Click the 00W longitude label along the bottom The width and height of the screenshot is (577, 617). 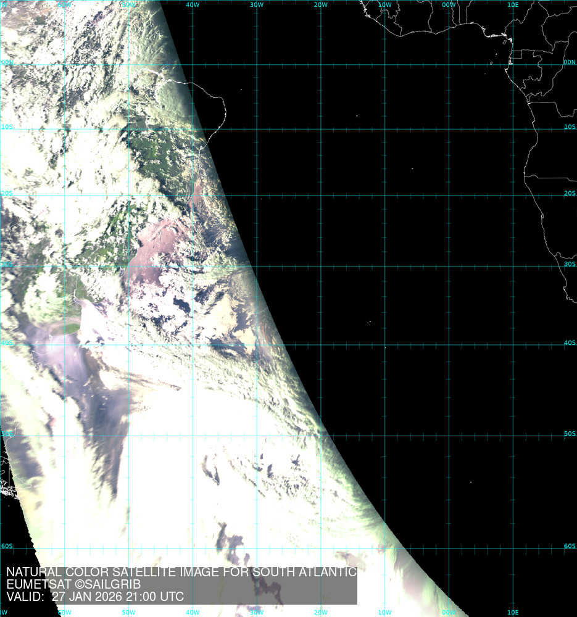click(449, 613)
